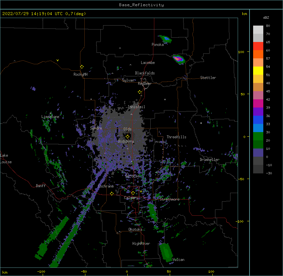Image resolution: width=283 pixels, height=276 pixels.
Task: Select the purple 39–36 dBZ legend swatch
Action: click(x=258, y=112)
